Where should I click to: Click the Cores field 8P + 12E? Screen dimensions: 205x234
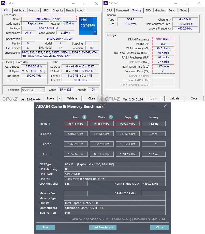coord(66,90)
